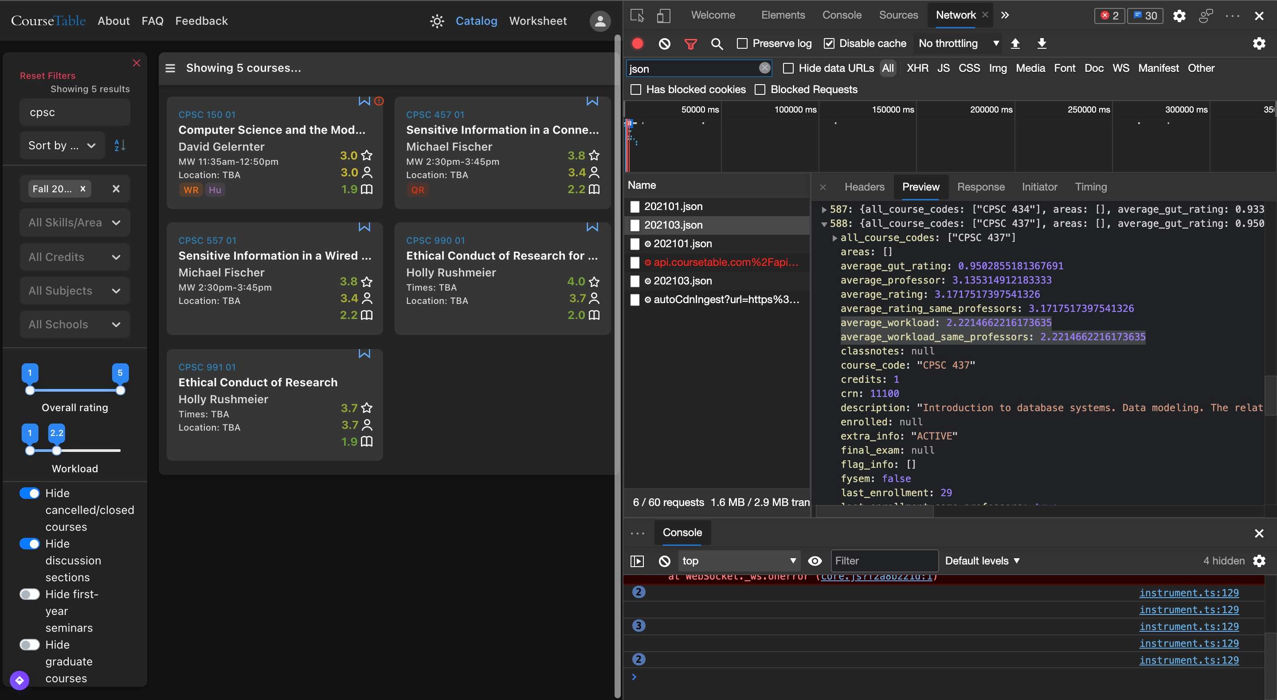Bookmark the CPSC 991 01 course
Screen dimensions: 1277x700
point(364,354)
